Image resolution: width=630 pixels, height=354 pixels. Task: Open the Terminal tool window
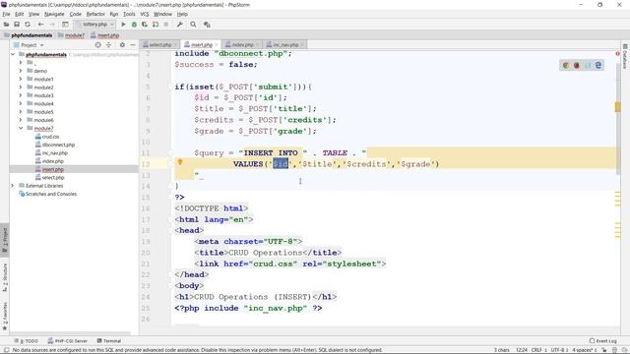[109, 341]
